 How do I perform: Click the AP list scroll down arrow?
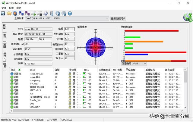(x=185, y=107)
